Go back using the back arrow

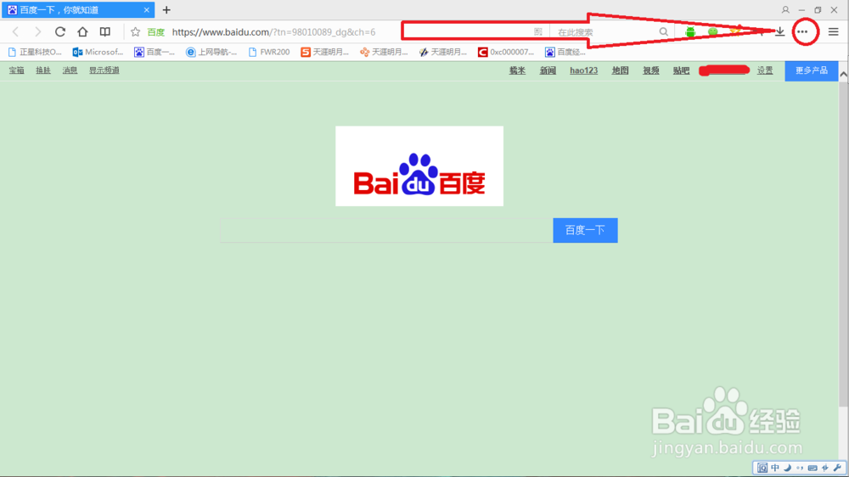point(15,32)
